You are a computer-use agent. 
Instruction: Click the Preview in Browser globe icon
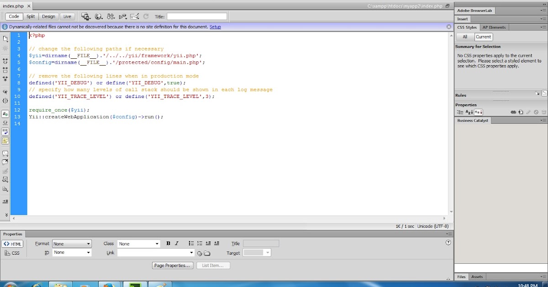[x=98, y=16]
